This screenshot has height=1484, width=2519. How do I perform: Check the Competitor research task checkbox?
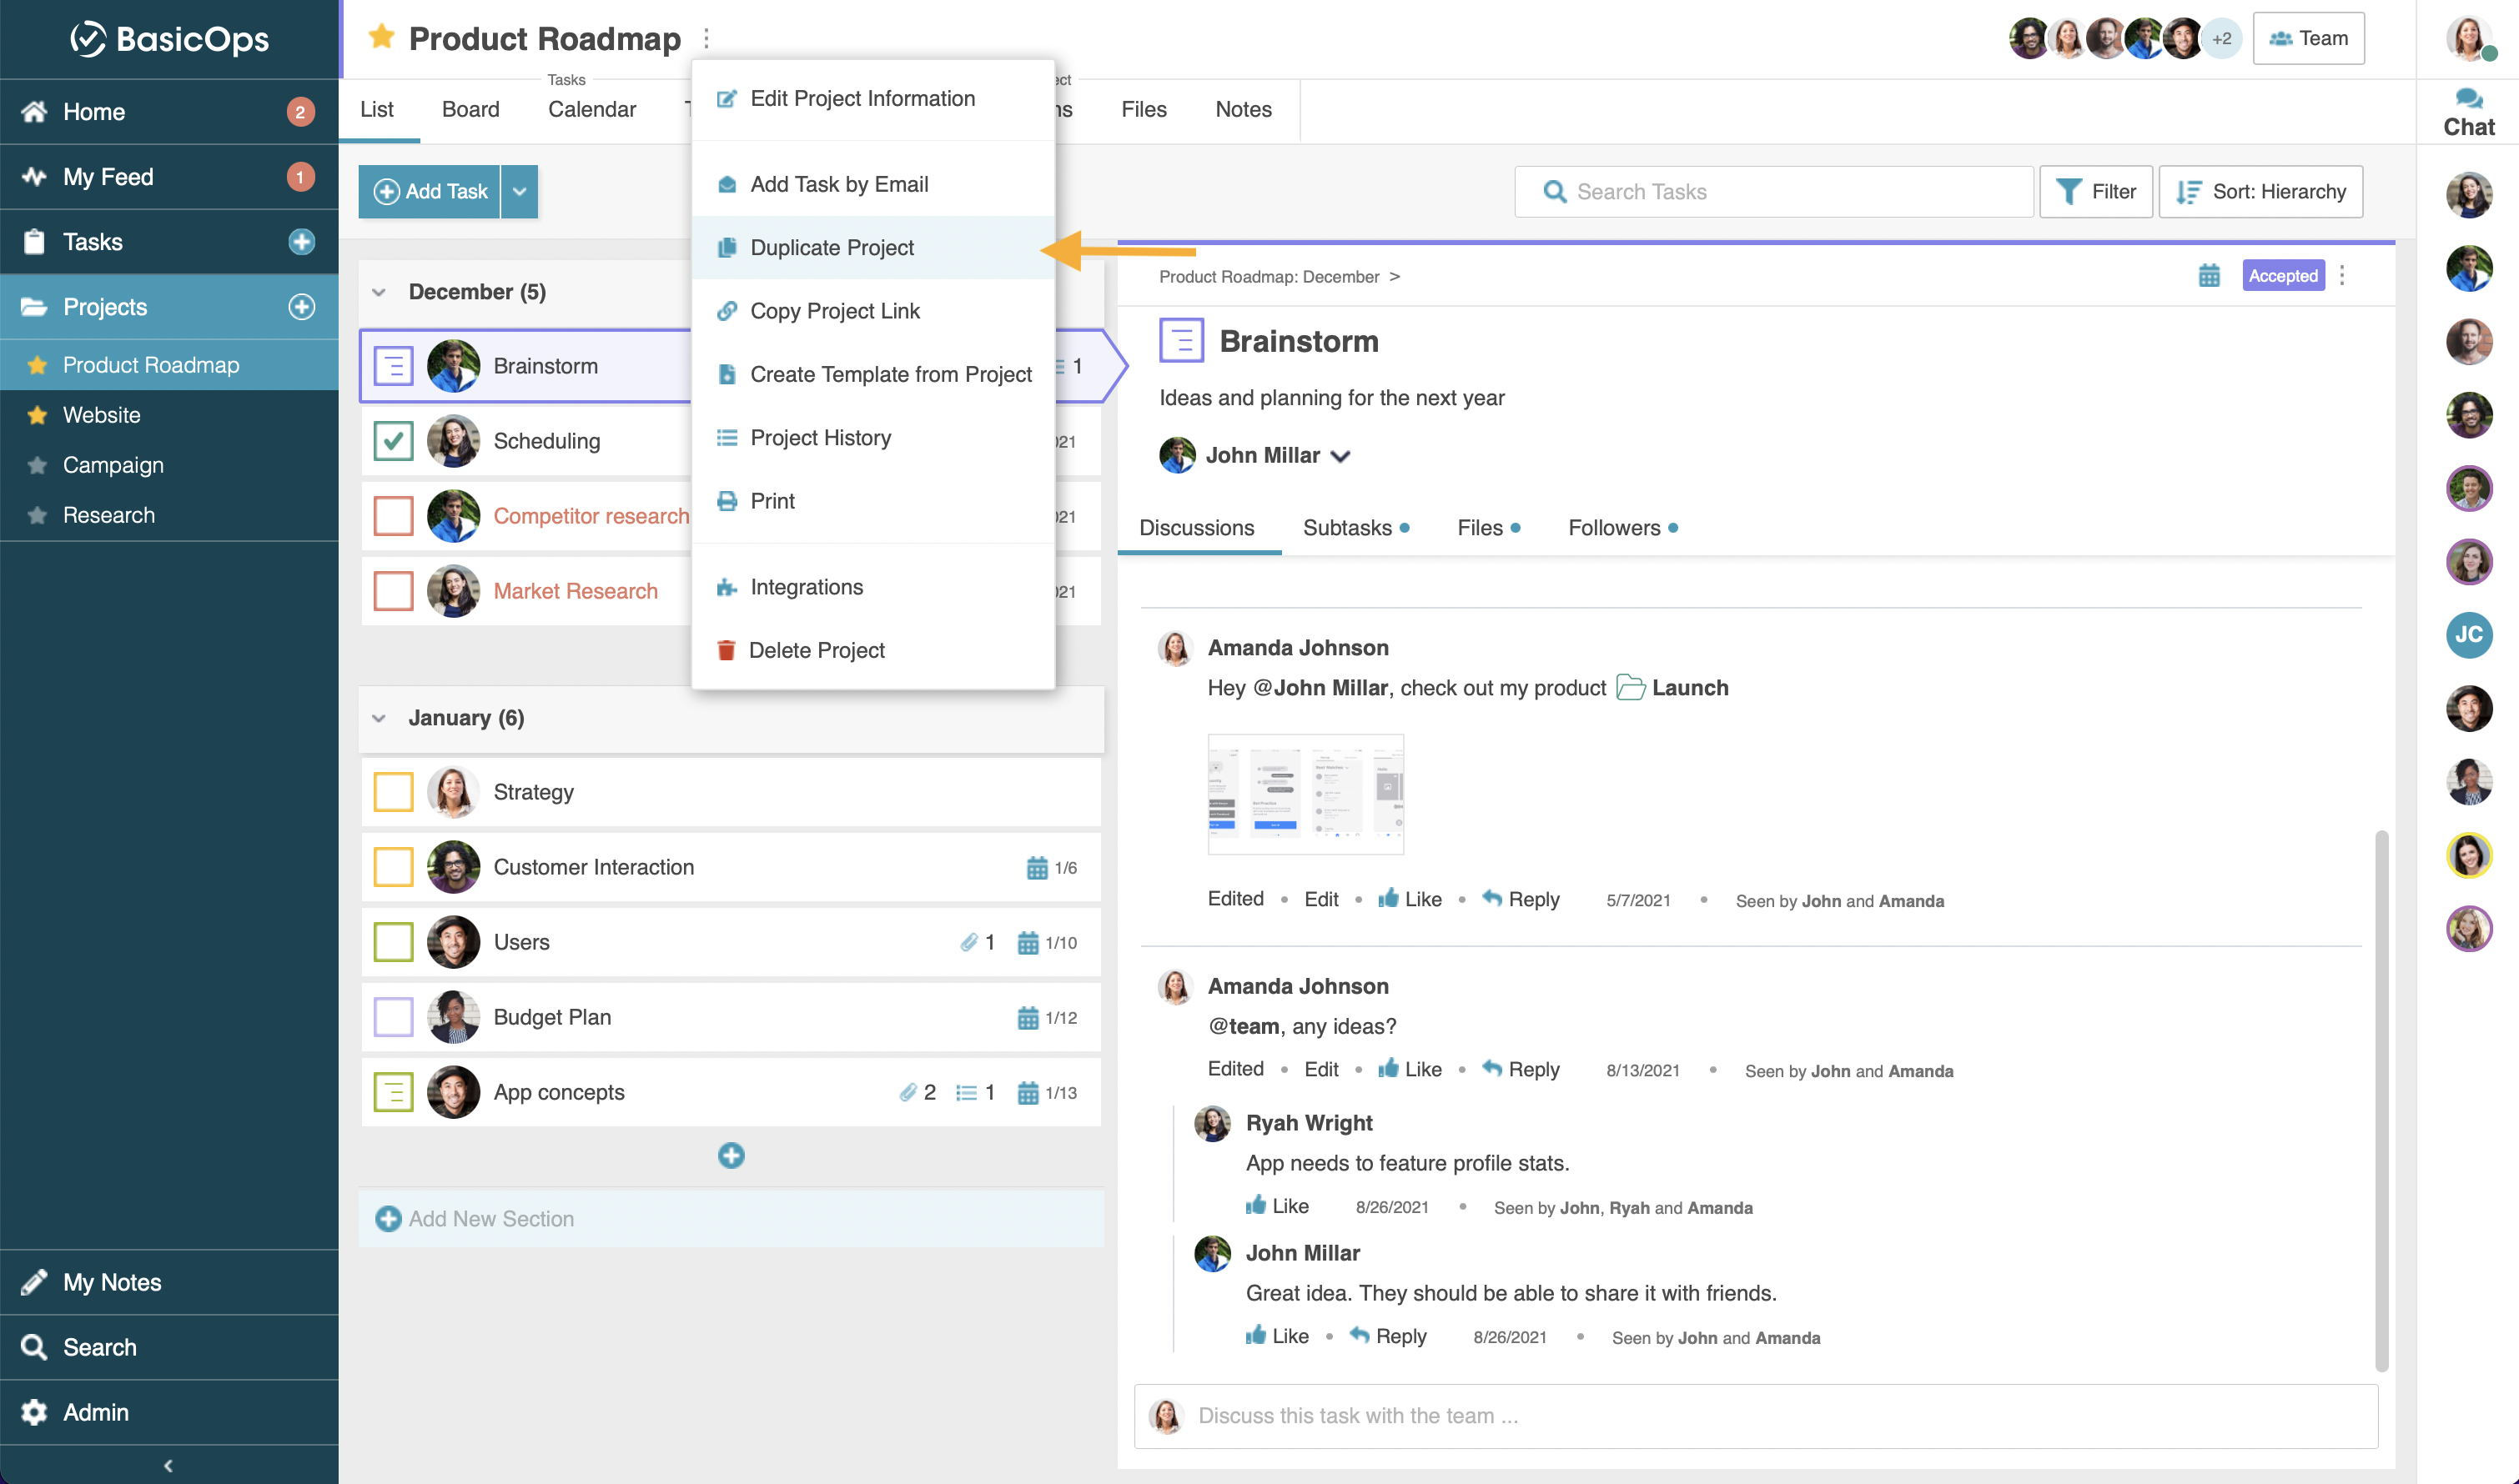click(393, 515)
